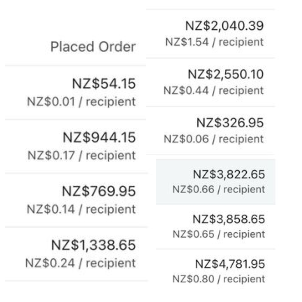Image resolution: width=302 pixels, height=302 pixels.
Task: Select the NZ$2,040.39 amount
Action: point(224,26)
